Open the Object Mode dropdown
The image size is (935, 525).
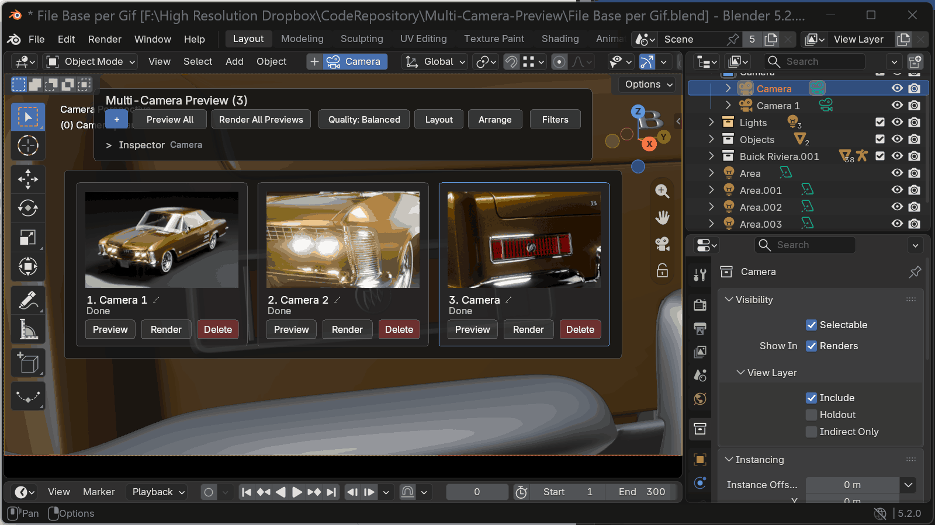91,61
